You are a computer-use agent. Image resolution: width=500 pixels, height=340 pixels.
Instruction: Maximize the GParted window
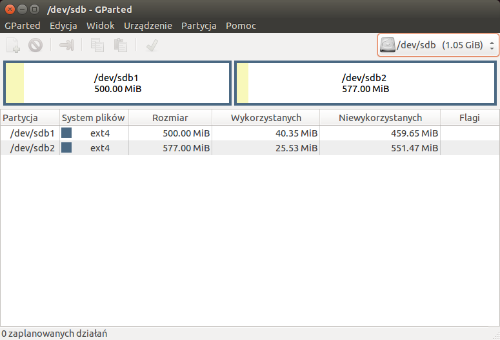click(34, 10)
